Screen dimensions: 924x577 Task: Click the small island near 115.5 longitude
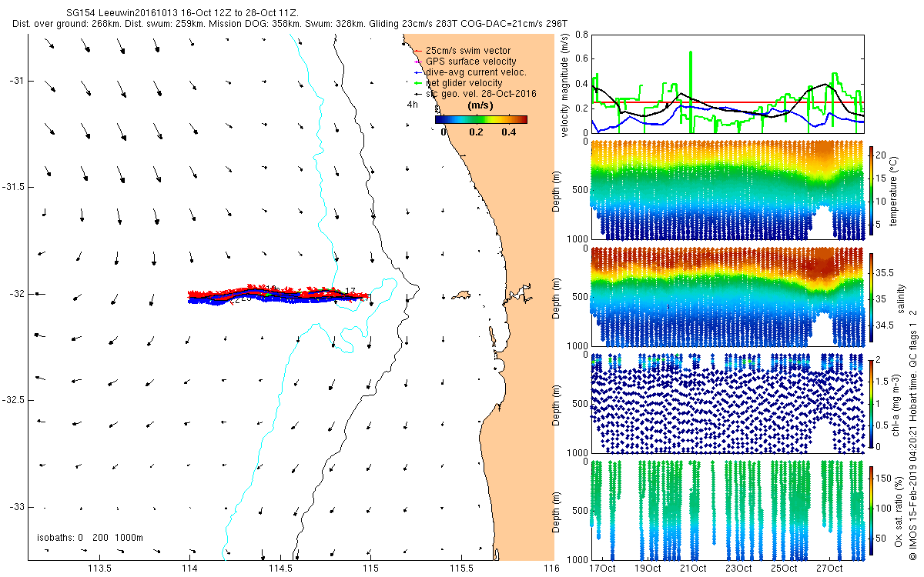[462, 295]
